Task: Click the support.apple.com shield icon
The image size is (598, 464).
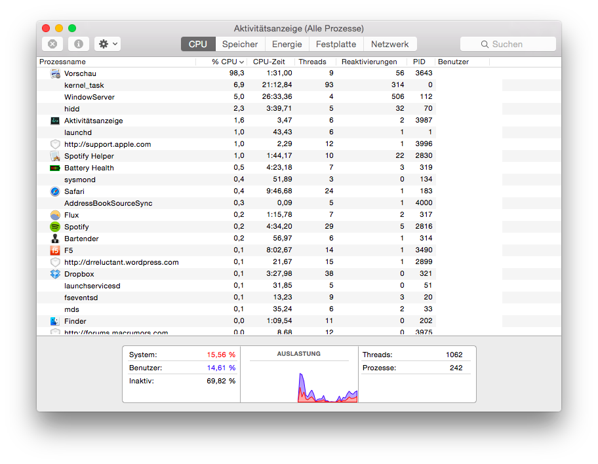Action: coord(55,144)
